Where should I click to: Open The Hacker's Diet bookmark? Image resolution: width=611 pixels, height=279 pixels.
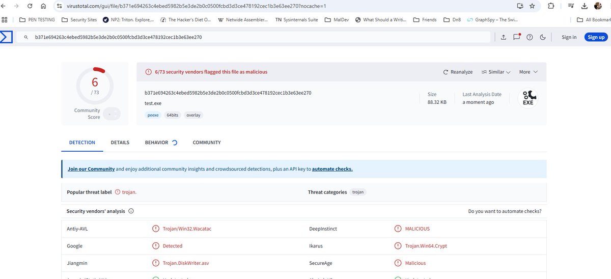[x=186, y=20]
